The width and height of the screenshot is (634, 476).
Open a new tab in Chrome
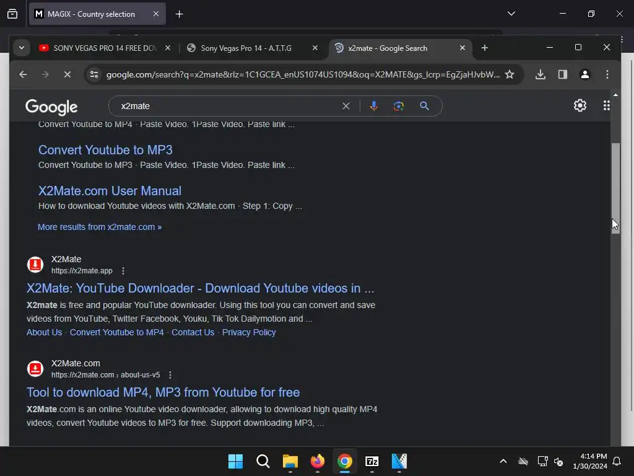484,48
